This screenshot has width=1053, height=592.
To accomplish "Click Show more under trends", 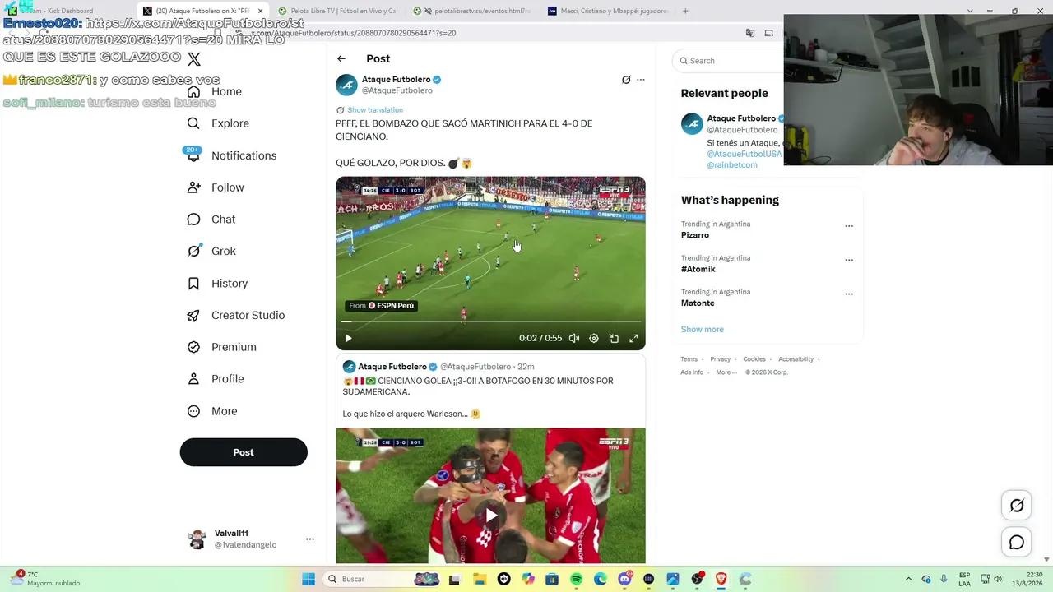I will tap(703, 330).
